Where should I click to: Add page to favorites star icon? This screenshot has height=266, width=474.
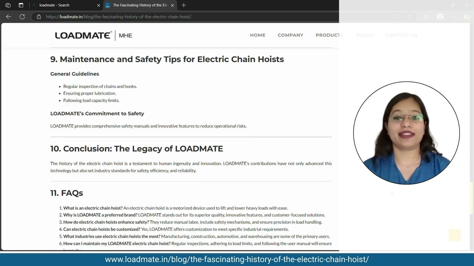click(x=409, y=17)
